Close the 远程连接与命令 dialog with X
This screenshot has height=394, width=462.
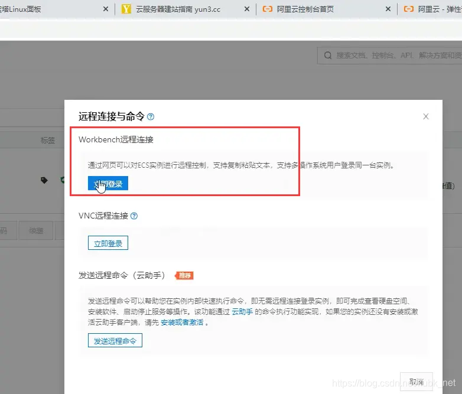pyautogui.click(x=426, y=116)
